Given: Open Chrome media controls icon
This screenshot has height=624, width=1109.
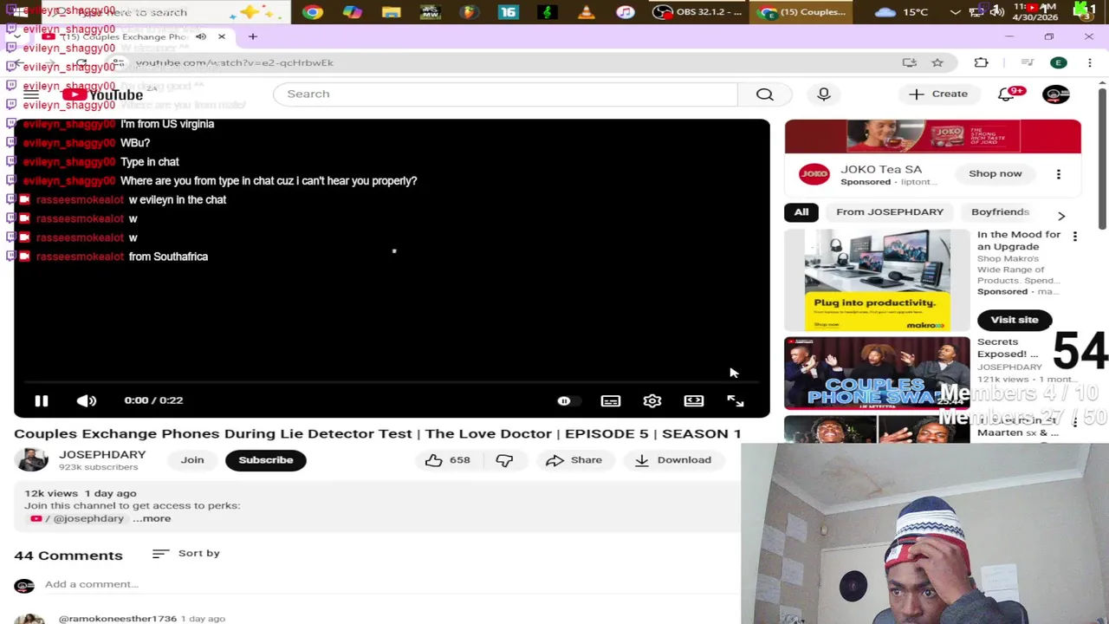Looking at the screenshot, I should pyautogui.click(x=1028, y=62).
